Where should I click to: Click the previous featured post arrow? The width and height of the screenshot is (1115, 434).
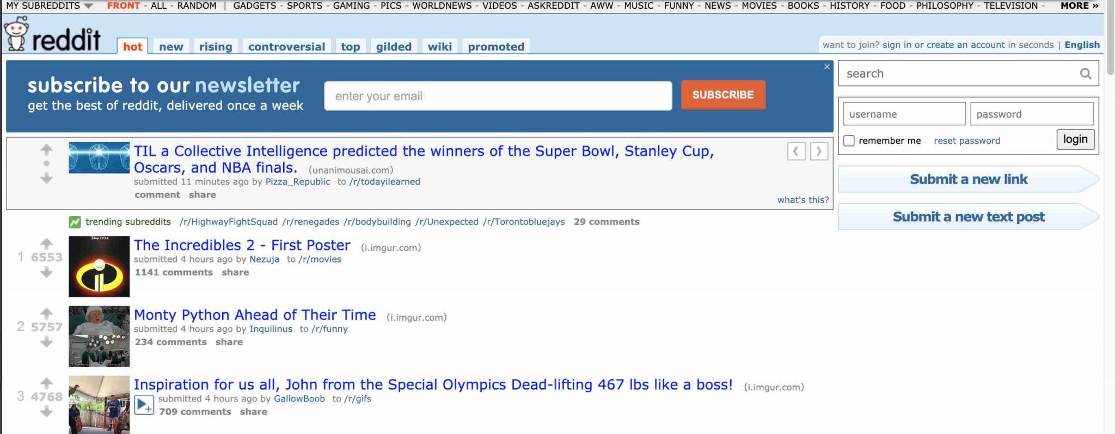point(797,152)
